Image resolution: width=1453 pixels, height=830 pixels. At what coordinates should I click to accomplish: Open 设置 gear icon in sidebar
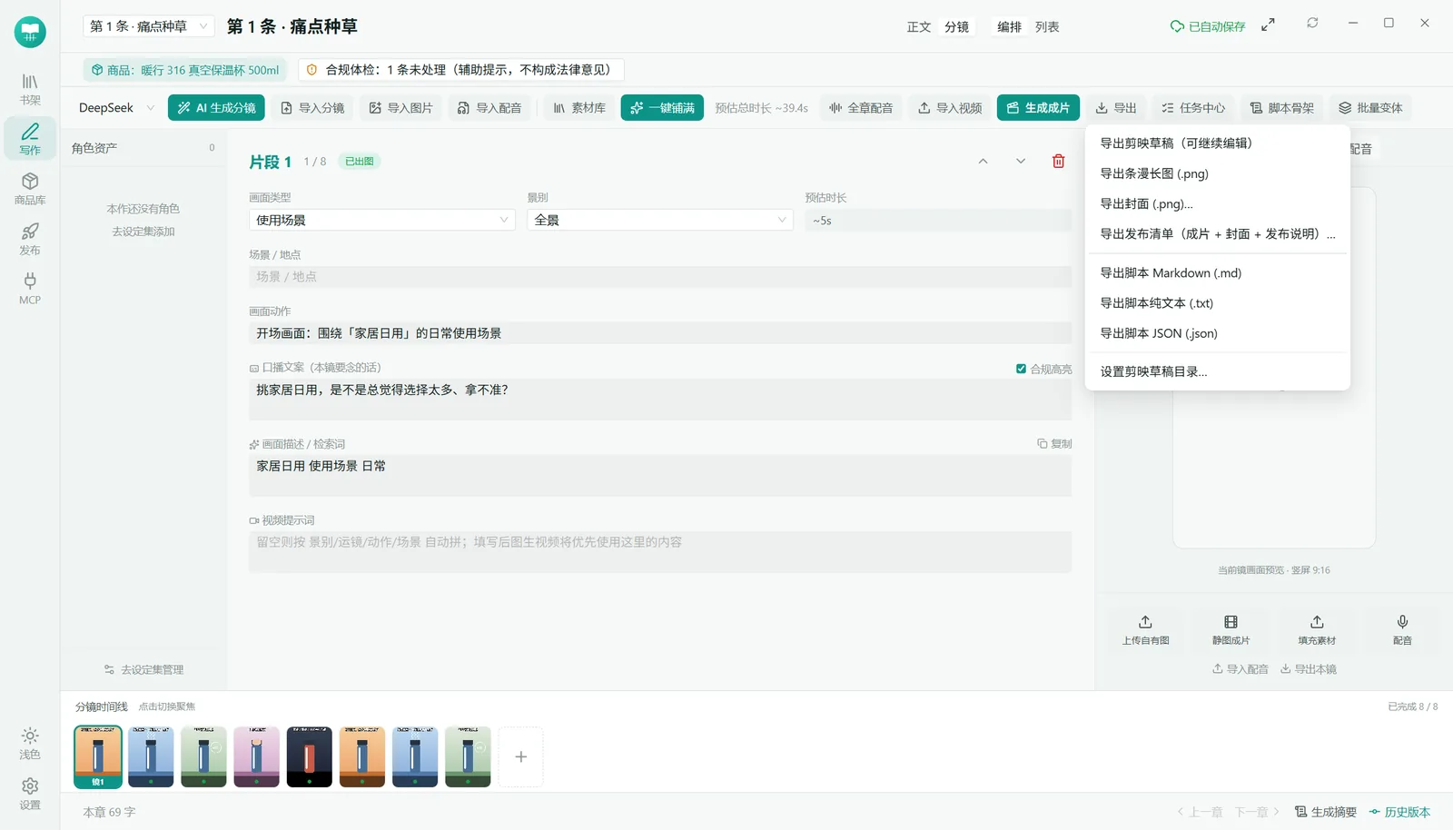coord(30,793)
